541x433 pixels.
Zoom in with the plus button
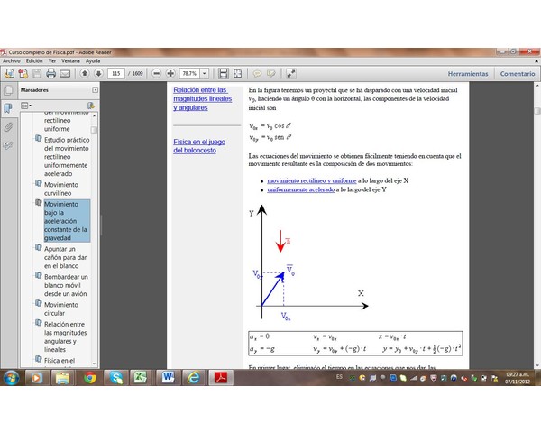pos(170,74)
